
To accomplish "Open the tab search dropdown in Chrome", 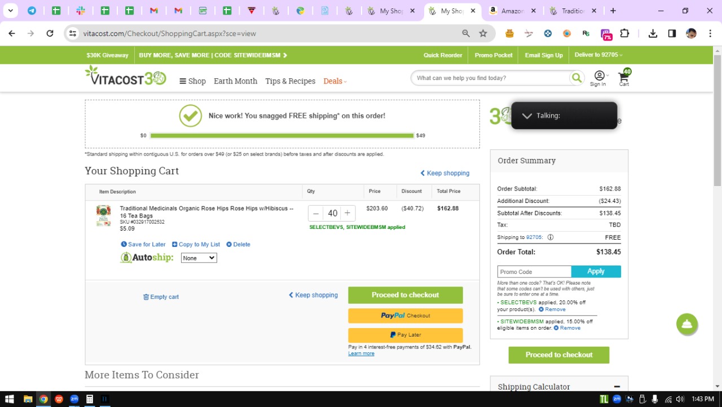I will (10, 11).
